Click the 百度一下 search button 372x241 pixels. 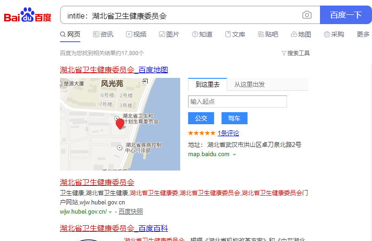(x=346, y=15)
